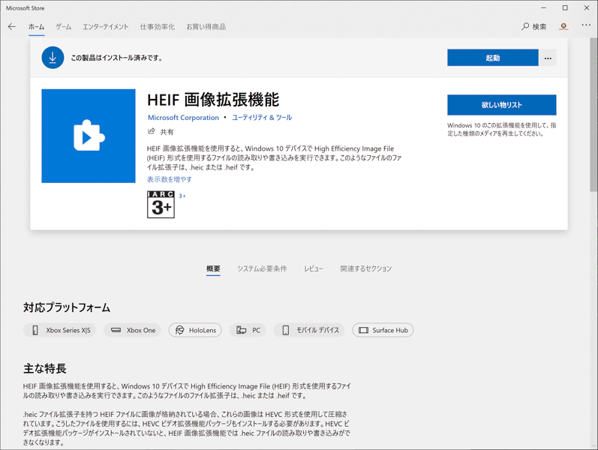Open the 仕事効率化 tab
This screenshot has width=598, height=450.
[157, 27]
